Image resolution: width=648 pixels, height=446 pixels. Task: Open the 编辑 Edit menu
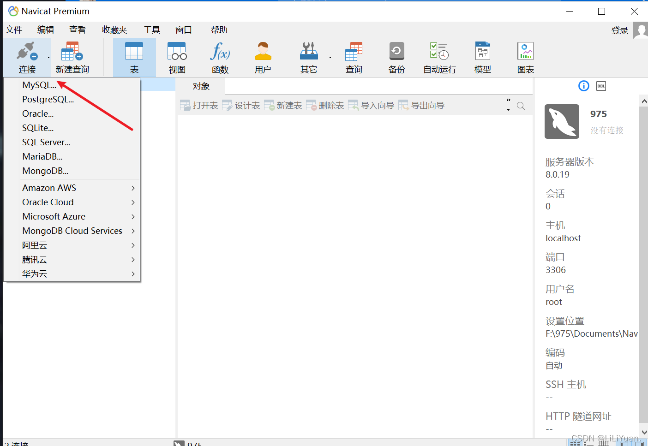pyautogui.click(x=46, y=30)
